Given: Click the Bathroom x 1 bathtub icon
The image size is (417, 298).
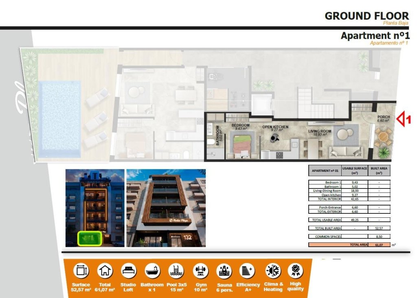Looking at the screenshot, I should [152, 271].
